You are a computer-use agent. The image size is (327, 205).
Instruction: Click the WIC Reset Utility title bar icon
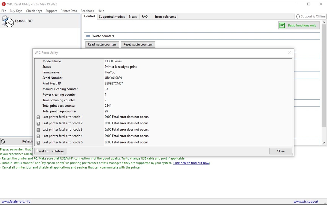click(x=4, y=4)
